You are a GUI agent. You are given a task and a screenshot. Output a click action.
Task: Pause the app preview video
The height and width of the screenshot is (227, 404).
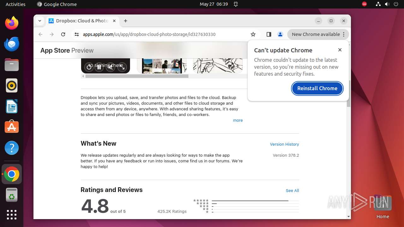pyautogui.click(x=99, y=67)
